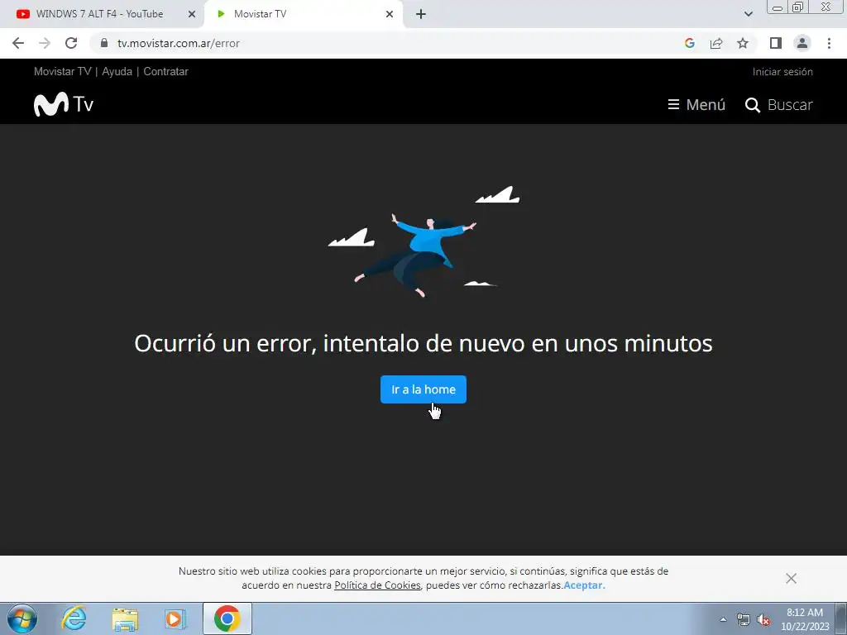Toggle the Chrome side panel icon
The width and height of the screenshot is (847, 635).
pos(776,43)
